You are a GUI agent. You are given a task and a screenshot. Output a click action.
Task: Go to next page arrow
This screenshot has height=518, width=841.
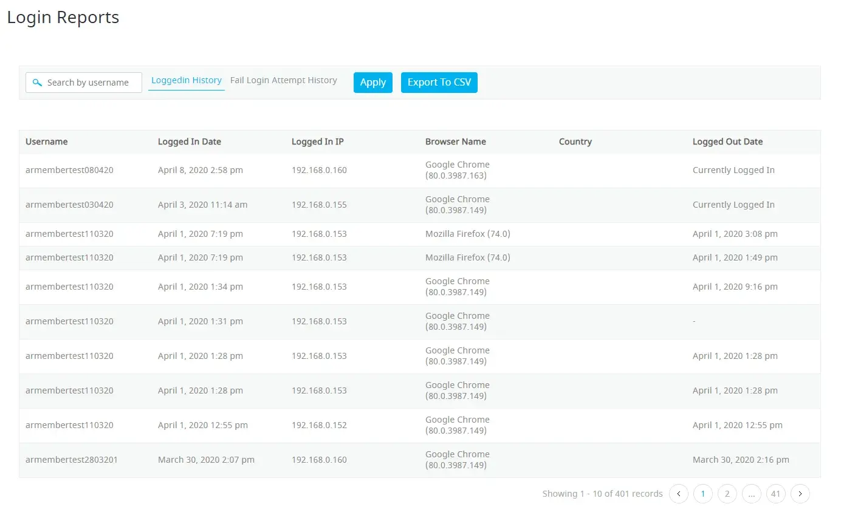click(800, 494)
